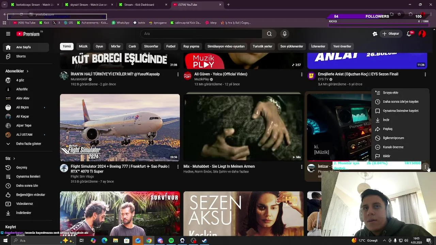The image size is (436, 245).
Task: Open the Mix Muhabbet video thumbnail
Action: point(243,128)
